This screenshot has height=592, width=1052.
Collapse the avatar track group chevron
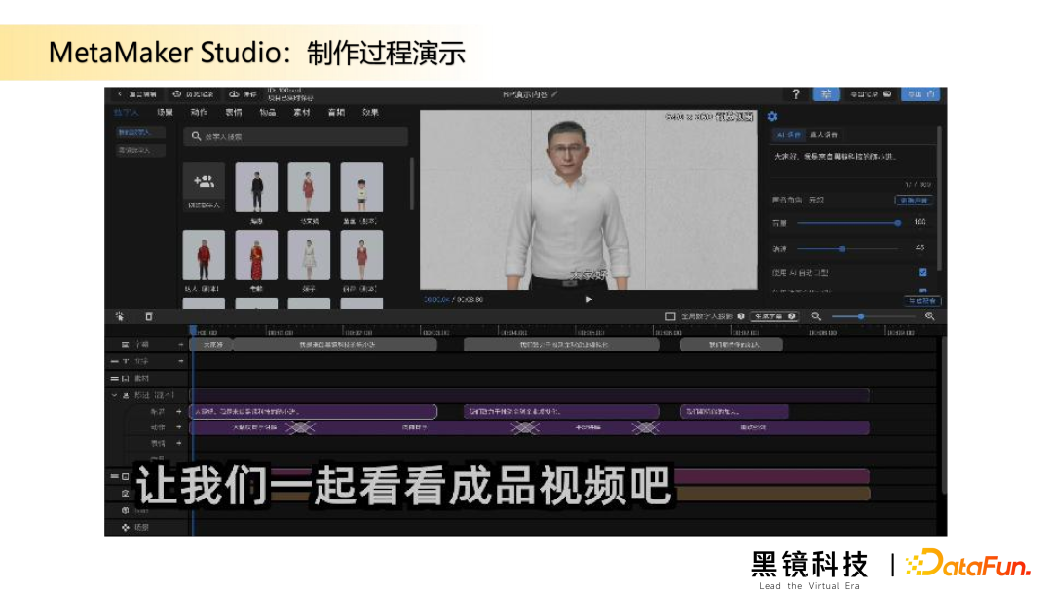pos(114,395)
